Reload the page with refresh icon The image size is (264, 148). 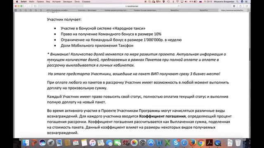(x=179, y=6)
